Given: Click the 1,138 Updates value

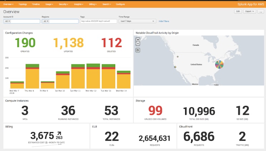Looking at the screenshot, I should [x=68, y=42].
